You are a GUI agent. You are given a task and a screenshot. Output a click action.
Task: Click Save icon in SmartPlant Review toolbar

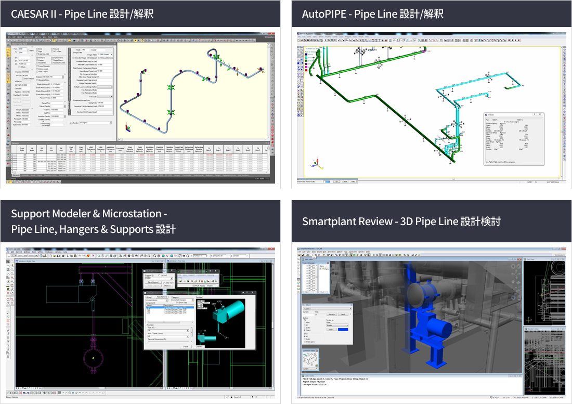(x=303, y=255)
